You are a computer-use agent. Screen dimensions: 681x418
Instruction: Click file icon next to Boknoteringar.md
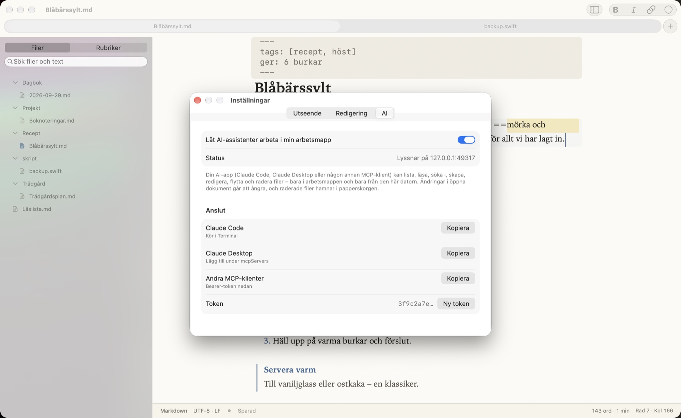(22, 120)
